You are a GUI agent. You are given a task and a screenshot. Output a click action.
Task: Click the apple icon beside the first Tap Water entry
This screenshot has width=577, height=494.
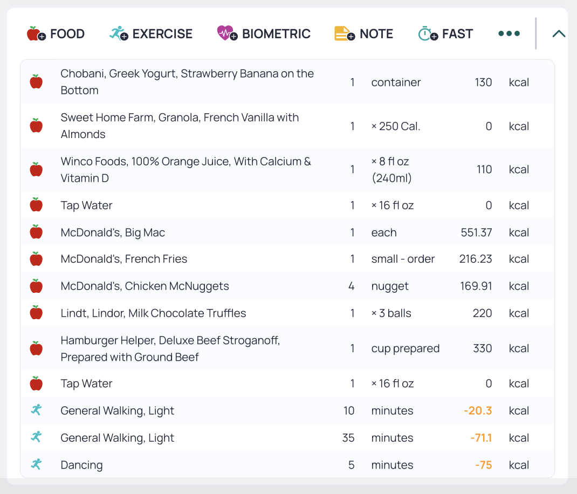[36, 205]
